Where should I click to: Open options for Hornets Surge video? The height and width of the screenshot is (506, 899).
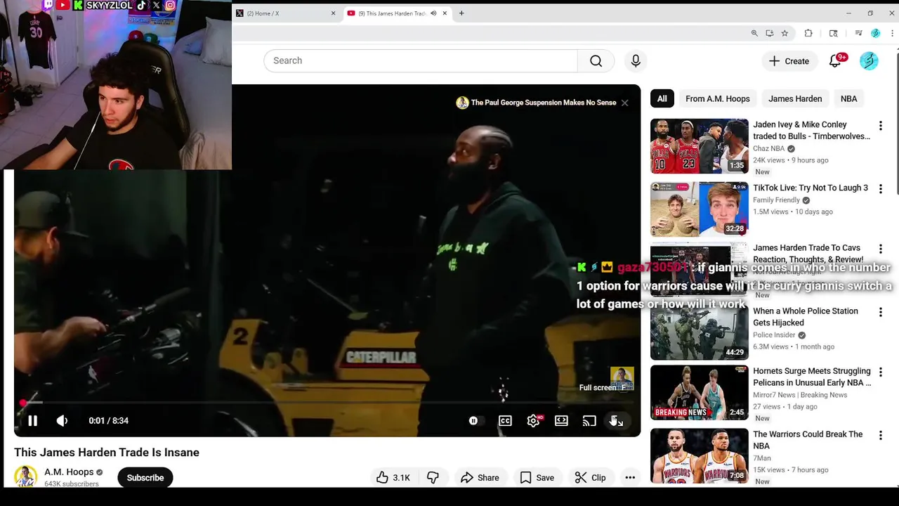(x=881, y=372)
